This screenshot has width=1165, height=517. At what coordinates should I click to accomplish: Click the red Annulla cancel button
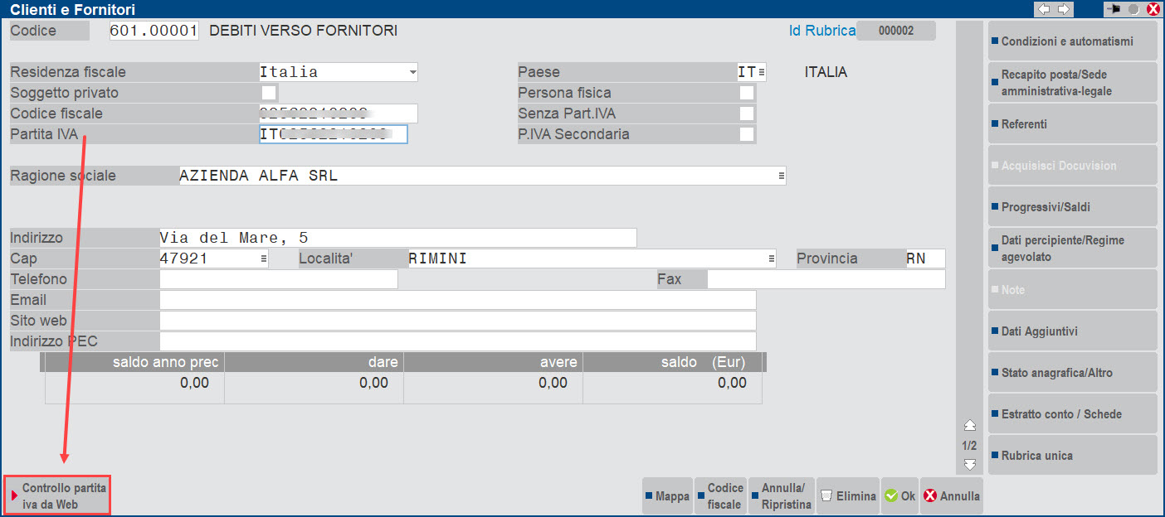pyautogui.click(x=951, y=496)
